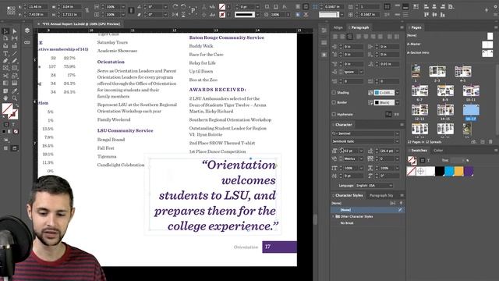499x281 pixels.
Task: Click the orange yellow swatch
Action: point(459,172)
